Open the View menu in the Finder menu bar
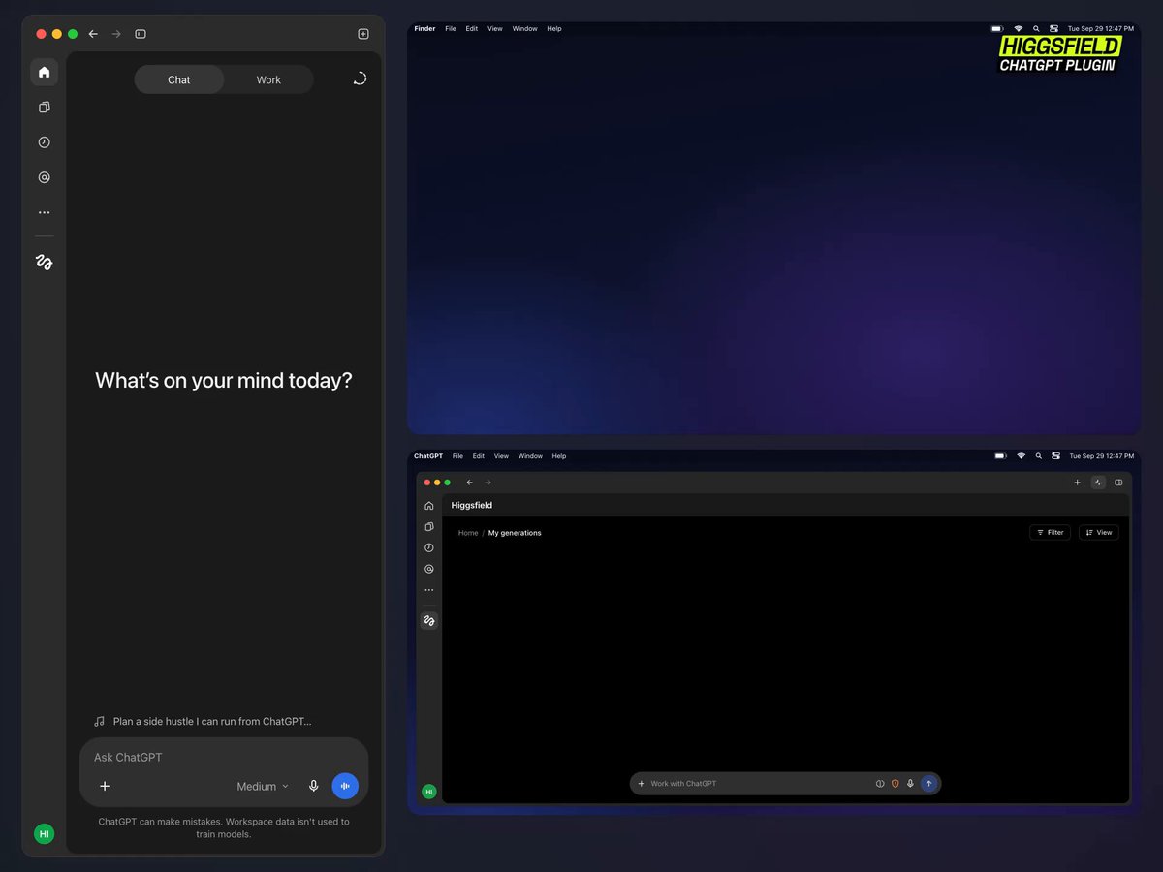 click(x=495, y=29)
